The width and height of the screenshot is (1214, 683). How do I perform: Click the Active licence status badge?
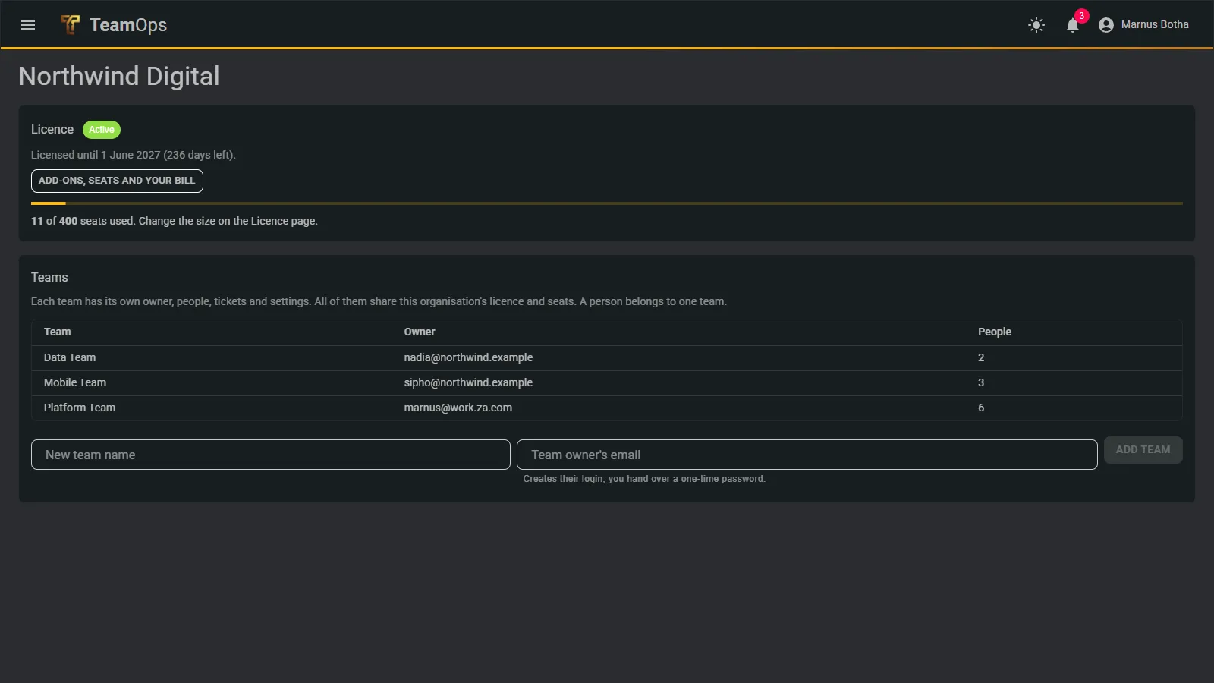click(102, 130)
